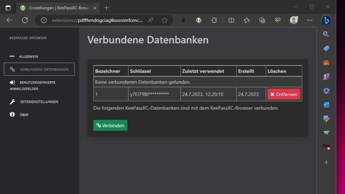Open the Collections icon
345x194 pixels.
click(262, 20)
